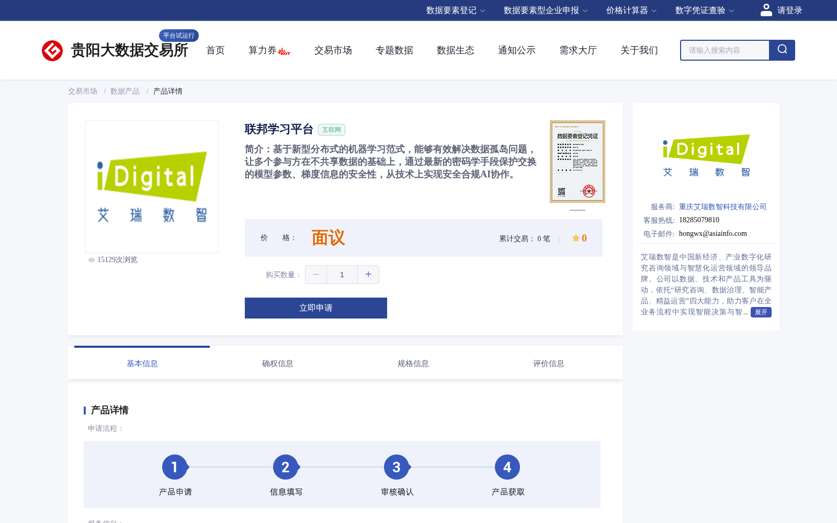Click the red Guiyang exchange logo

pos(52,51)
